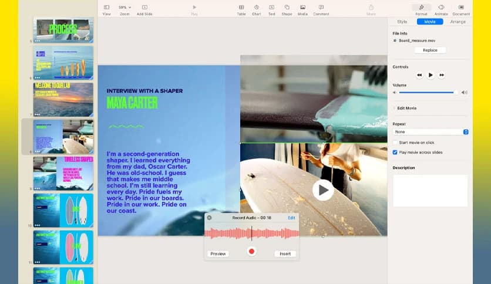
Task: Switch to the Style tab
Action: point(402,22)
